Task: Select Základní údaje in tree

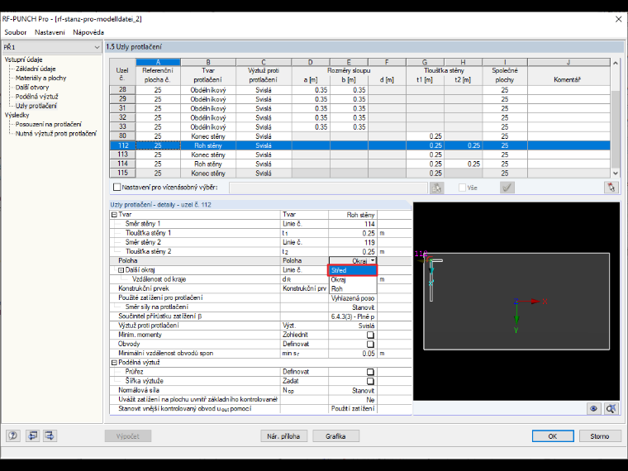Action: pos(36,69)
